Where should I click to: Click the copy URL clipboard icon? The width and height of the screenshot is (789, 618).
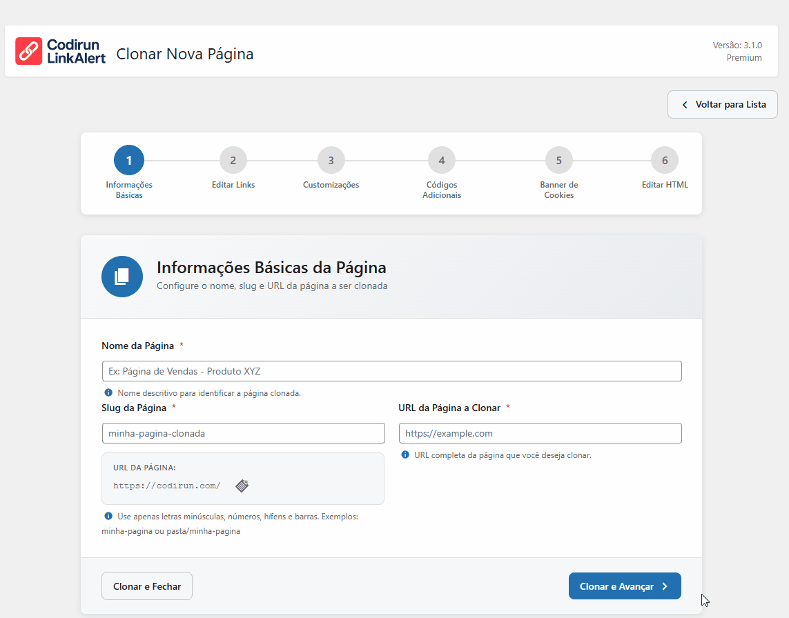pyautogui.click(x=242, y=486)
